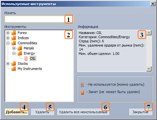The height and width of the screenshot is (120, 157).
Task: Click the info panel scroll down arrow
Action: [149, 69]
